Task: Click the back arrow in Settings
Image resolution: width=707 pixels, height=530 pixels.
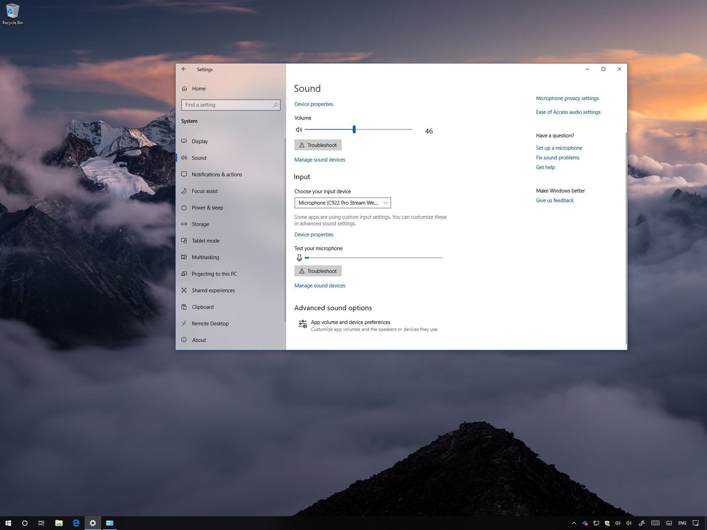Action: coord(184,69)
